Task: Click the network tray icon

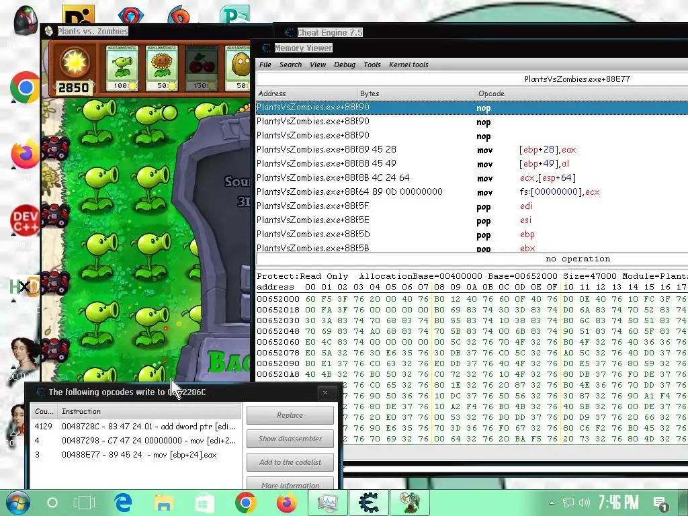Action: pyautogui.click(x=568, y=503)
